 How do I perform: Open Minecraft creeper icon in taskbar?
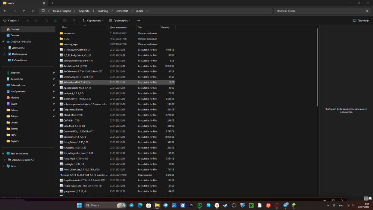coord(251,205)
